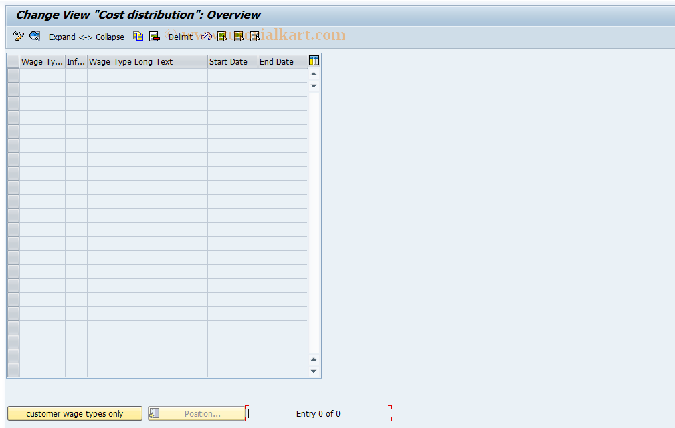This screenshot has width=675, height=428.
Task: Click the Delimit button
Action: (180, 37)
